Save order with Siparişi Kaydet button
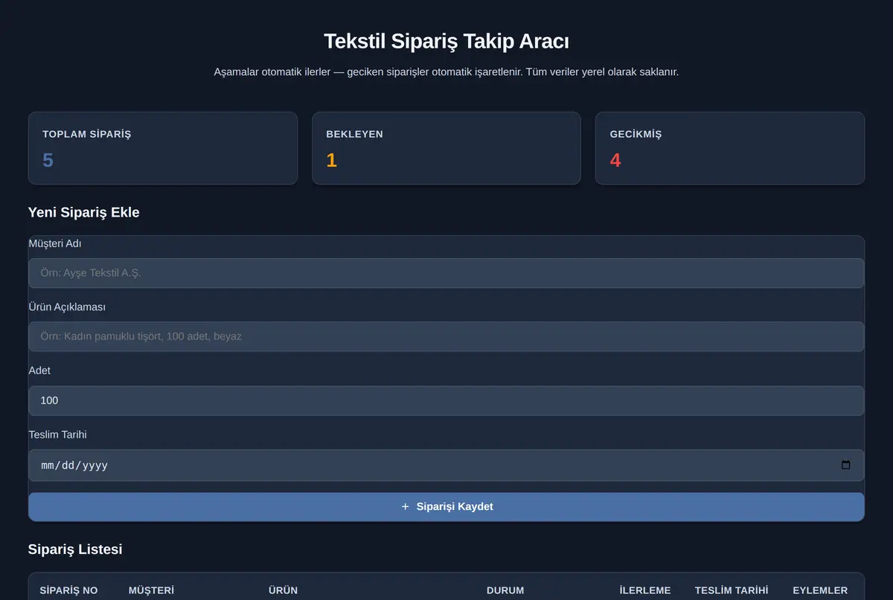 [446, 506]
